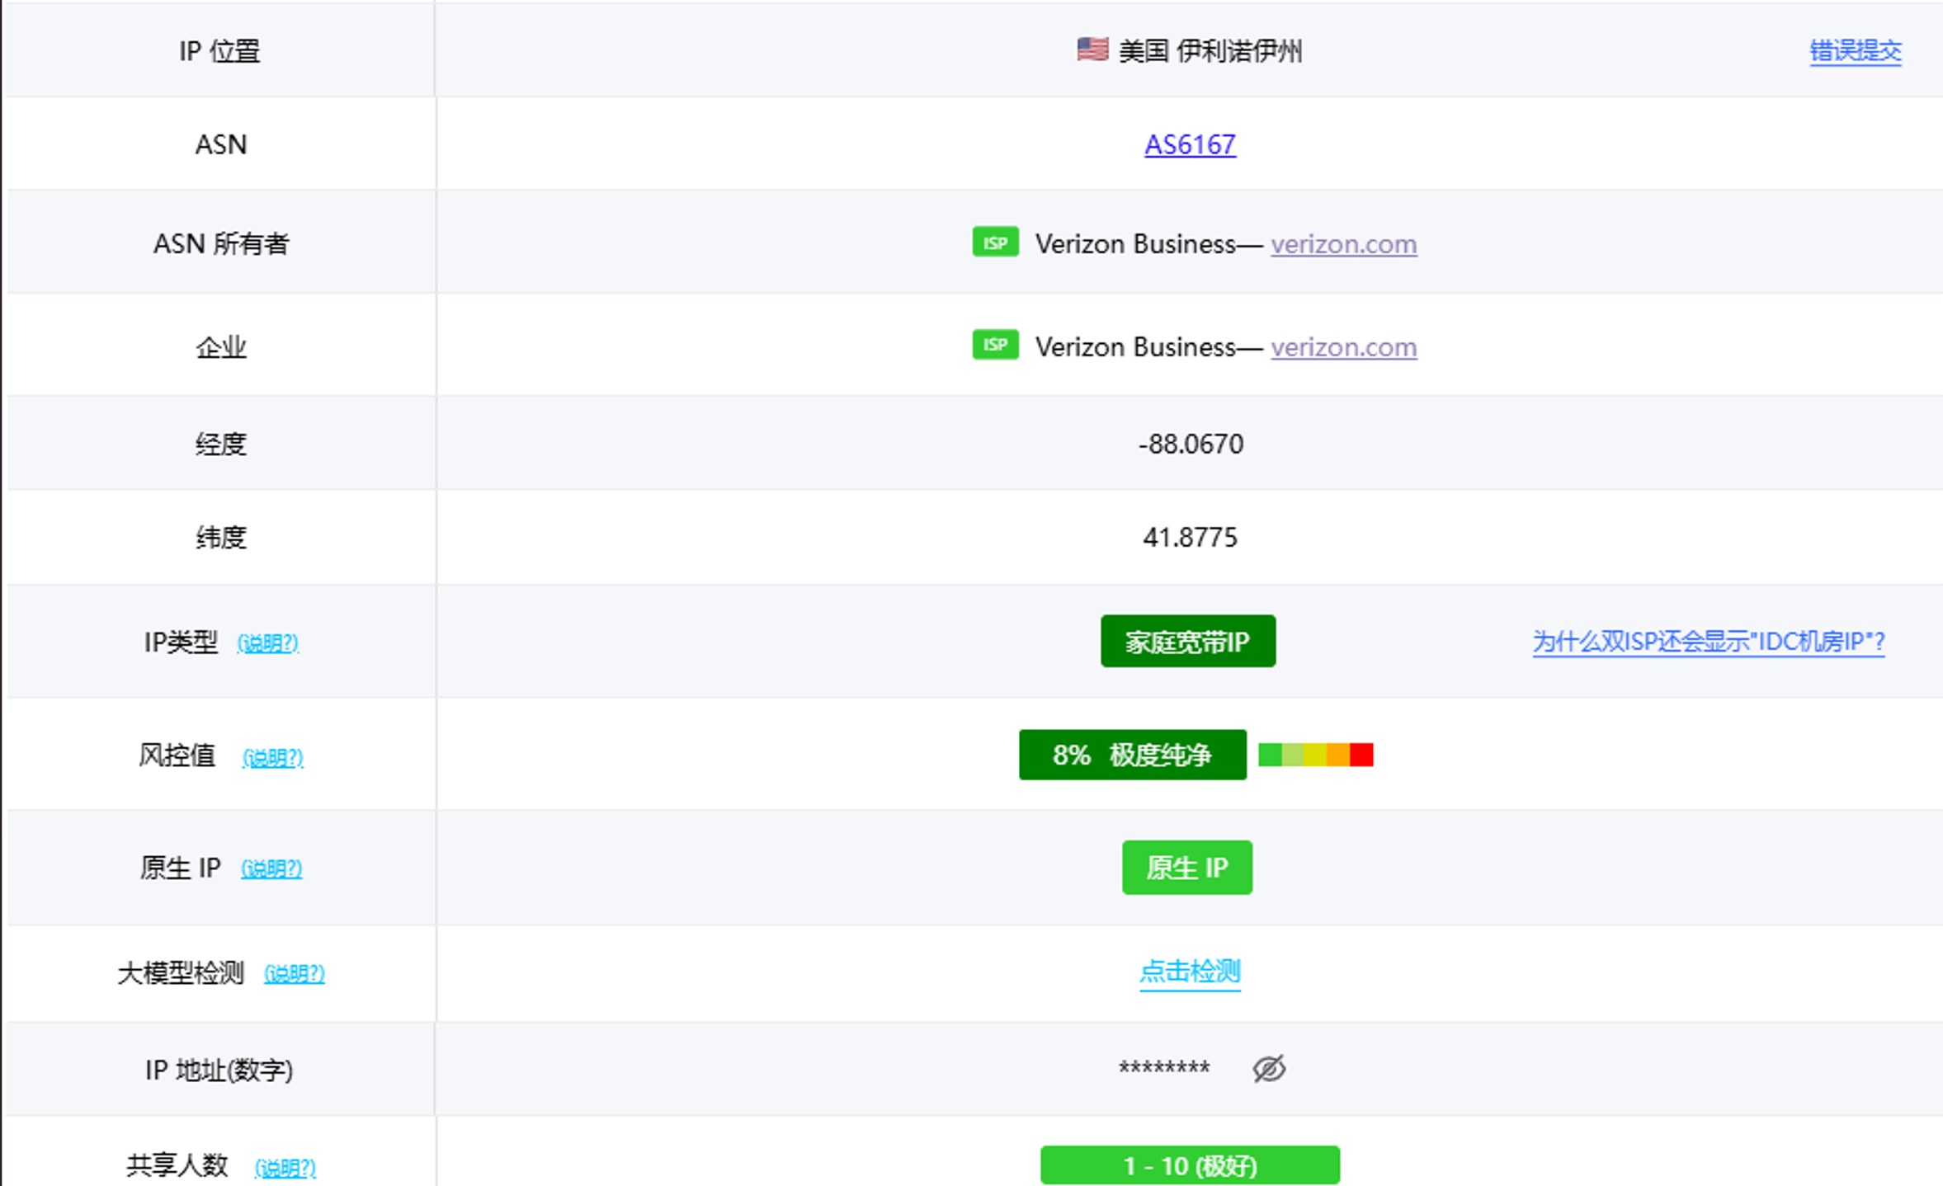The width and height of the screenshot is (1943, 1186).
Task: Click the US flag icon beside the IP location
Action: (x=1091, y=49)
